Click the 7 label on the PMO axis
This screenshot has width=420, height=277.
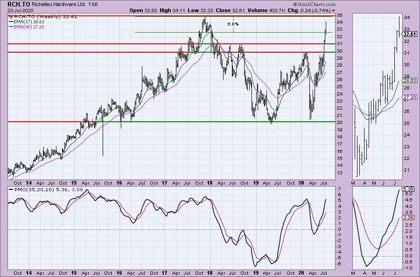pyautogui.click(x=339, y=189)
